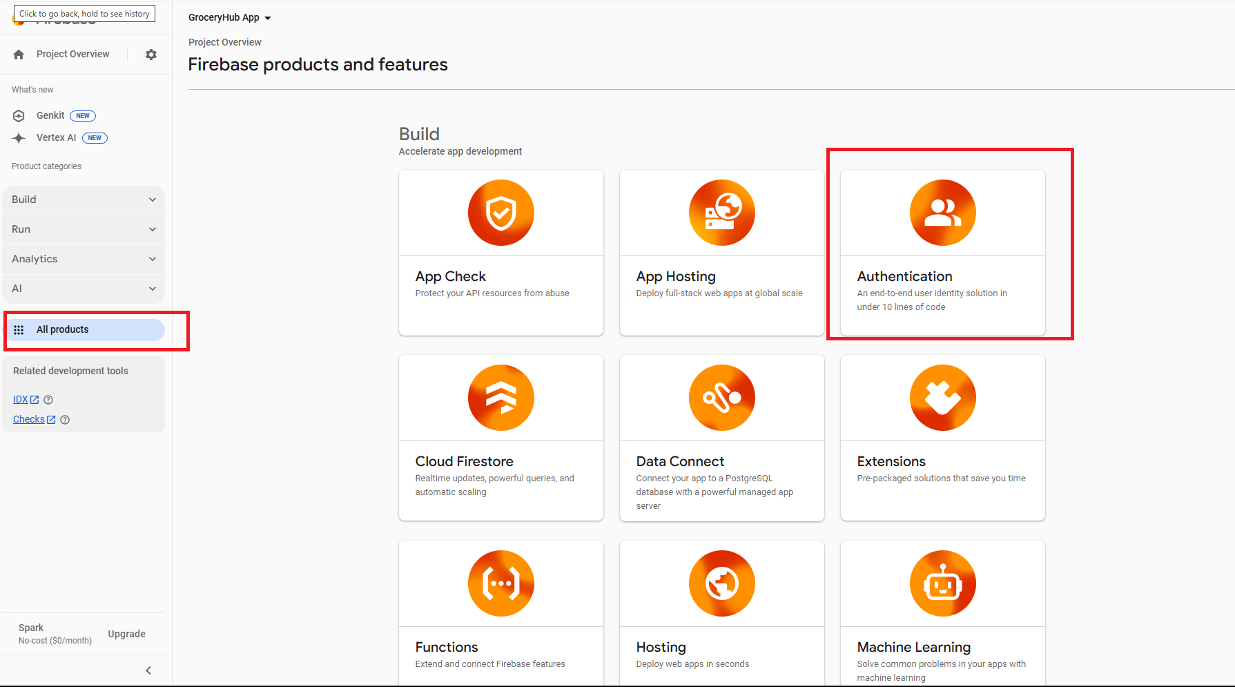Viewport: 1235px width, 687px height.
Task: Open the Machine Learning card title
Action: coord(914,648)
